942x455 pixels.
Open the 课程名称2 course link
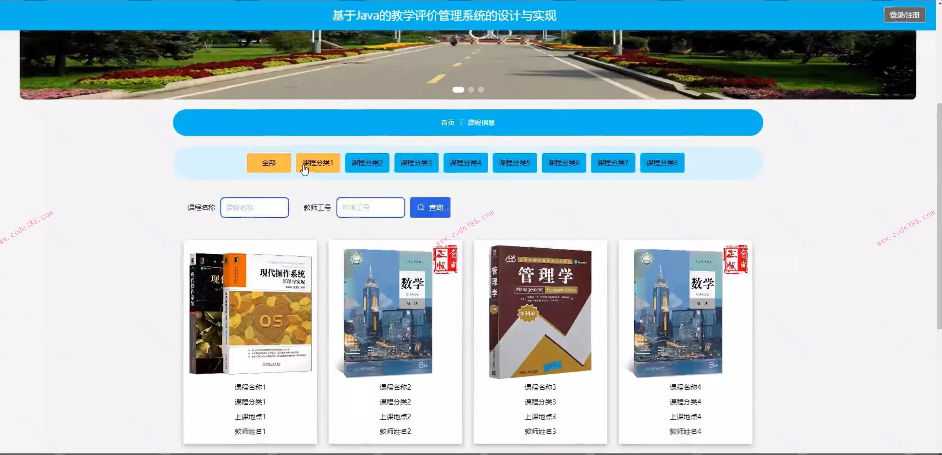(395, 387)
